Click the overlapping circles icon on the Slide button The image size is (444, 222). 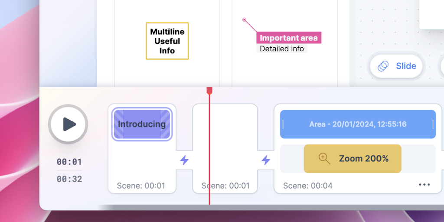click(383, 66)
